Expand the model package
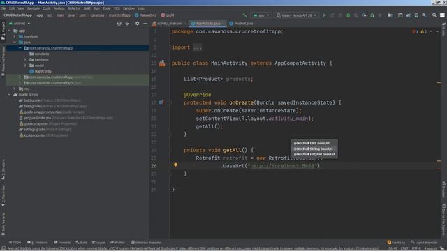The image size is (447, 251). (x=25, y=66)
